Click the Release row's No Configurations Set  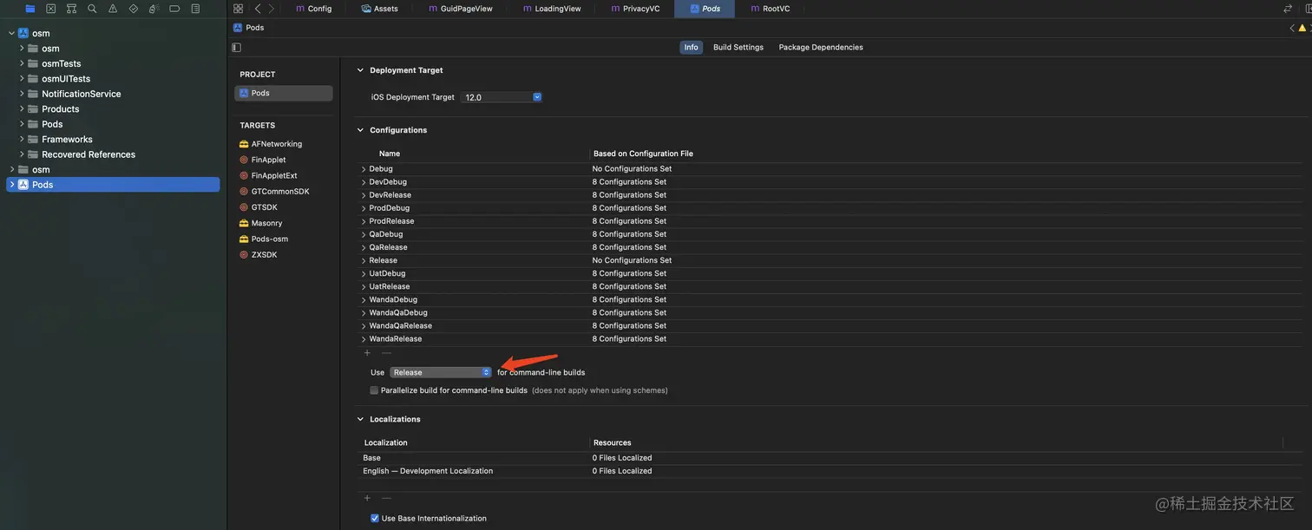click(632, 260)
